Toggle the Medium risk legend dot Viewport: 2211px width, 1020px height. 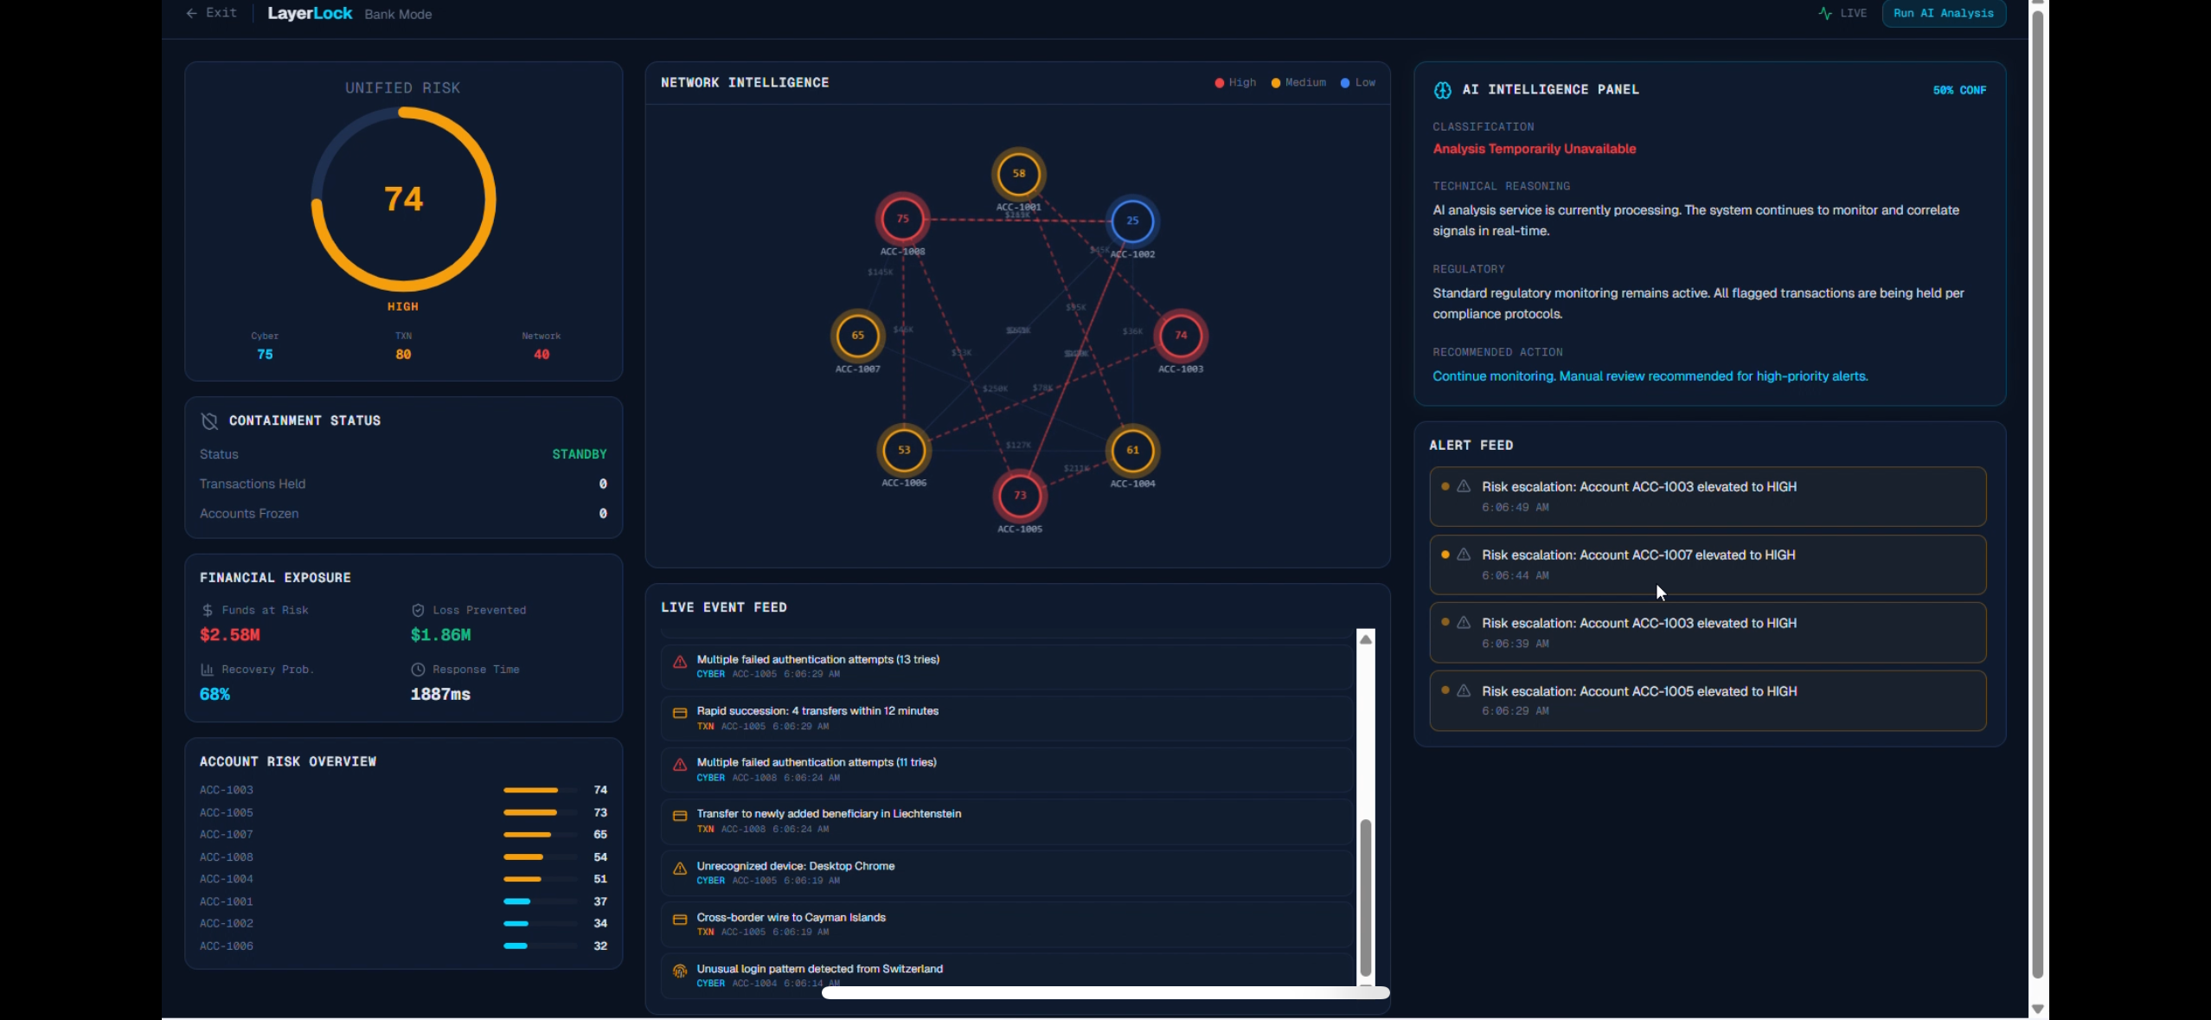1275,83
